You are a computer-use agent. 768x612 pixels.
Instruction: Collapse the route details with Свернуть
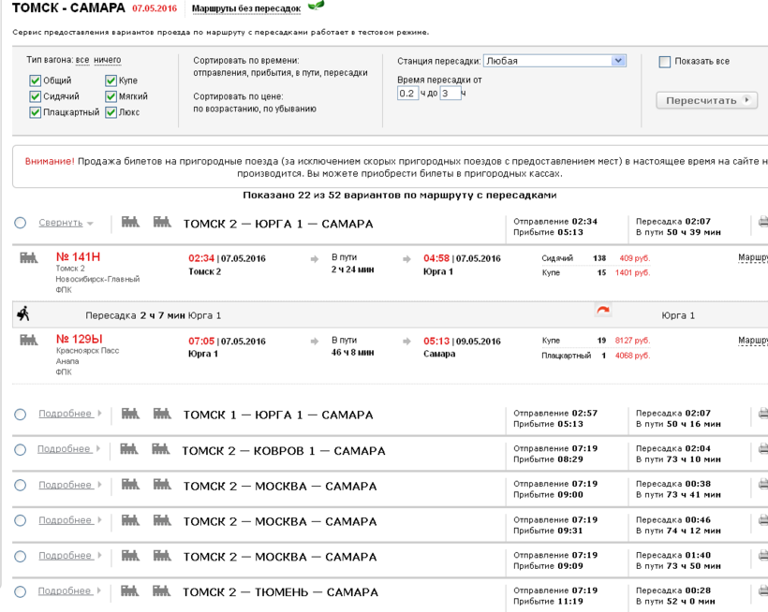(61, 223)
